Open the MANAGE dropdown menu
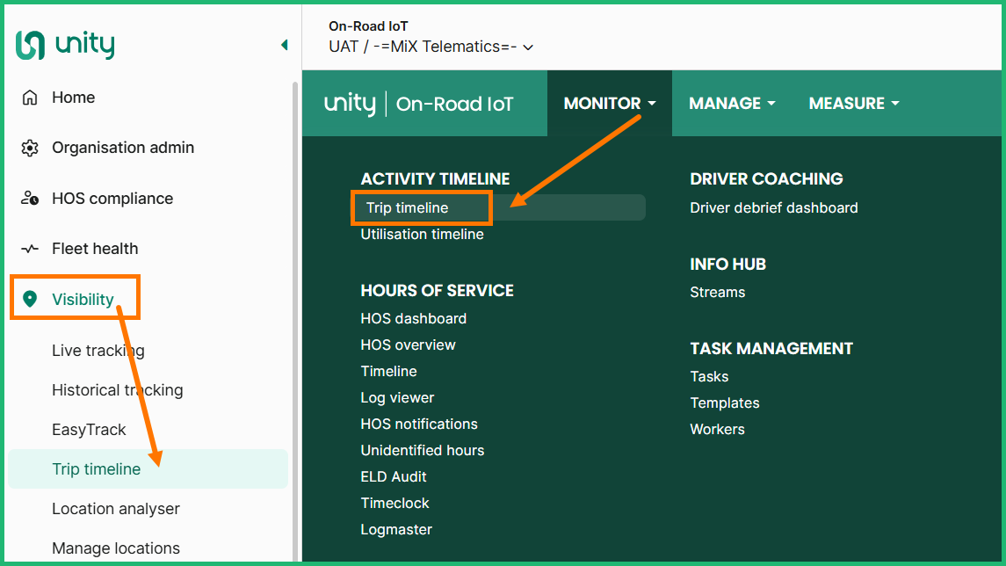This screenshot has height=566, width=1006. tap(732, 104)
